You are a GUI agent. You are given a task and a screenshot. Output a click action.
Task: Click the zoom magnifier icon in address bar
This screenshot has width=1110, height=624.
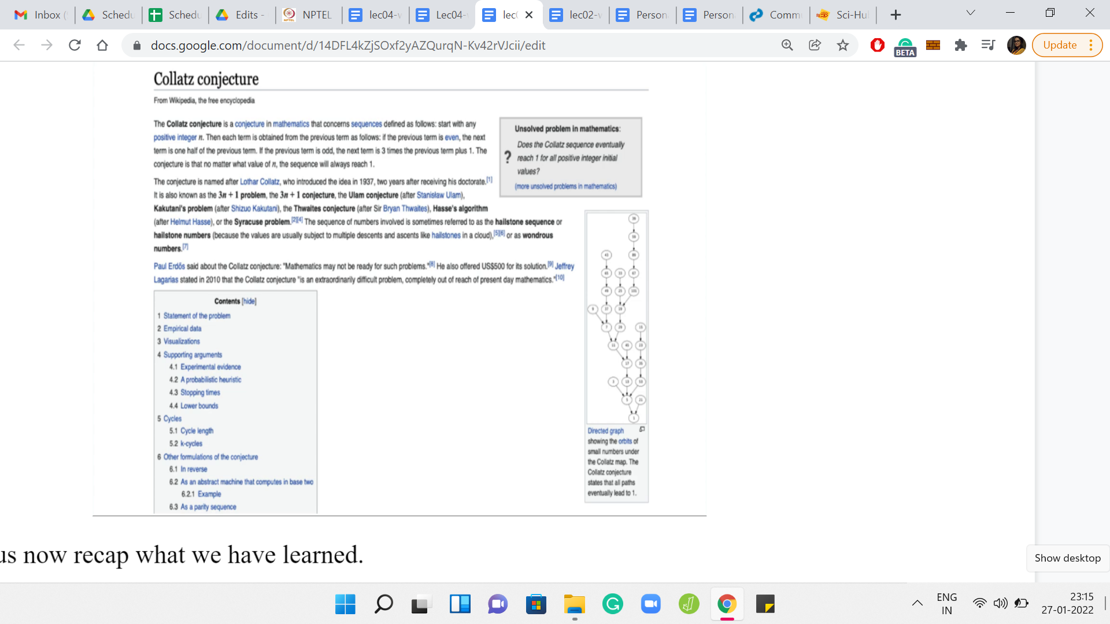click(787, 45)
